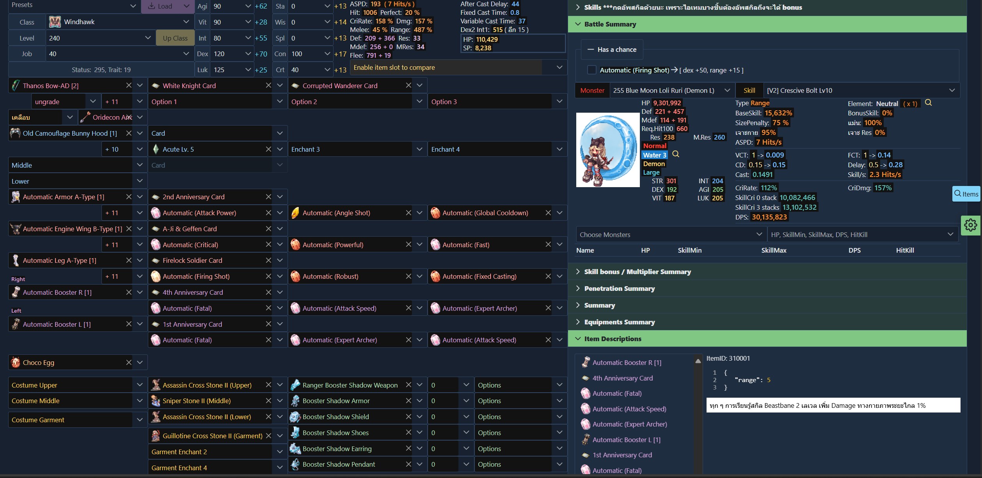Click the green settings gear icon
Image resolution: width=982 pixels, height=478 pixels.
click(x=971, y=225)
